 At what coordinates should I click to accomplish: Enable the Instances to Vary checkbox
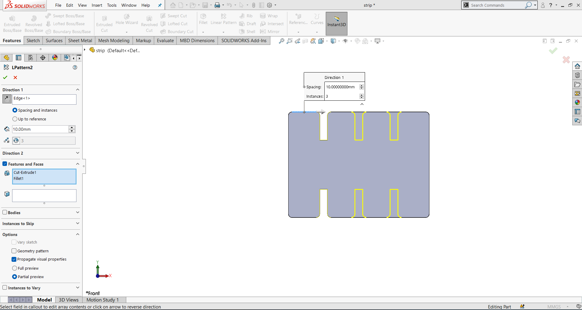pos(5,288)
